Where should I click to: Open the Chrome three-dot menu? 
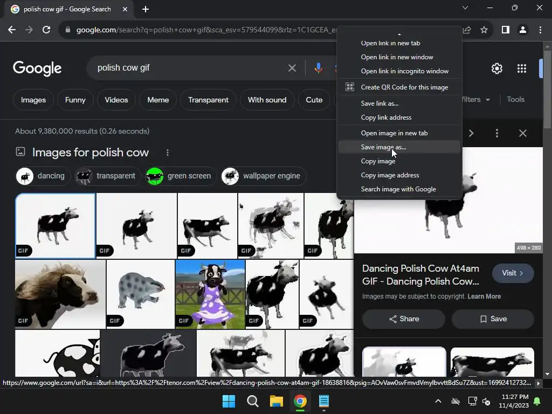(x=540, y=30)
